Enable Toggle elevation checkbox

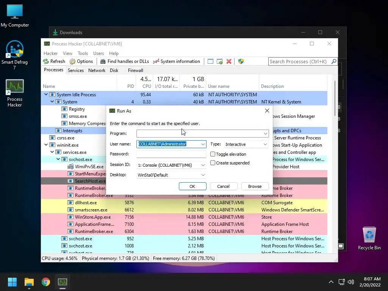[x=213, y=154]
